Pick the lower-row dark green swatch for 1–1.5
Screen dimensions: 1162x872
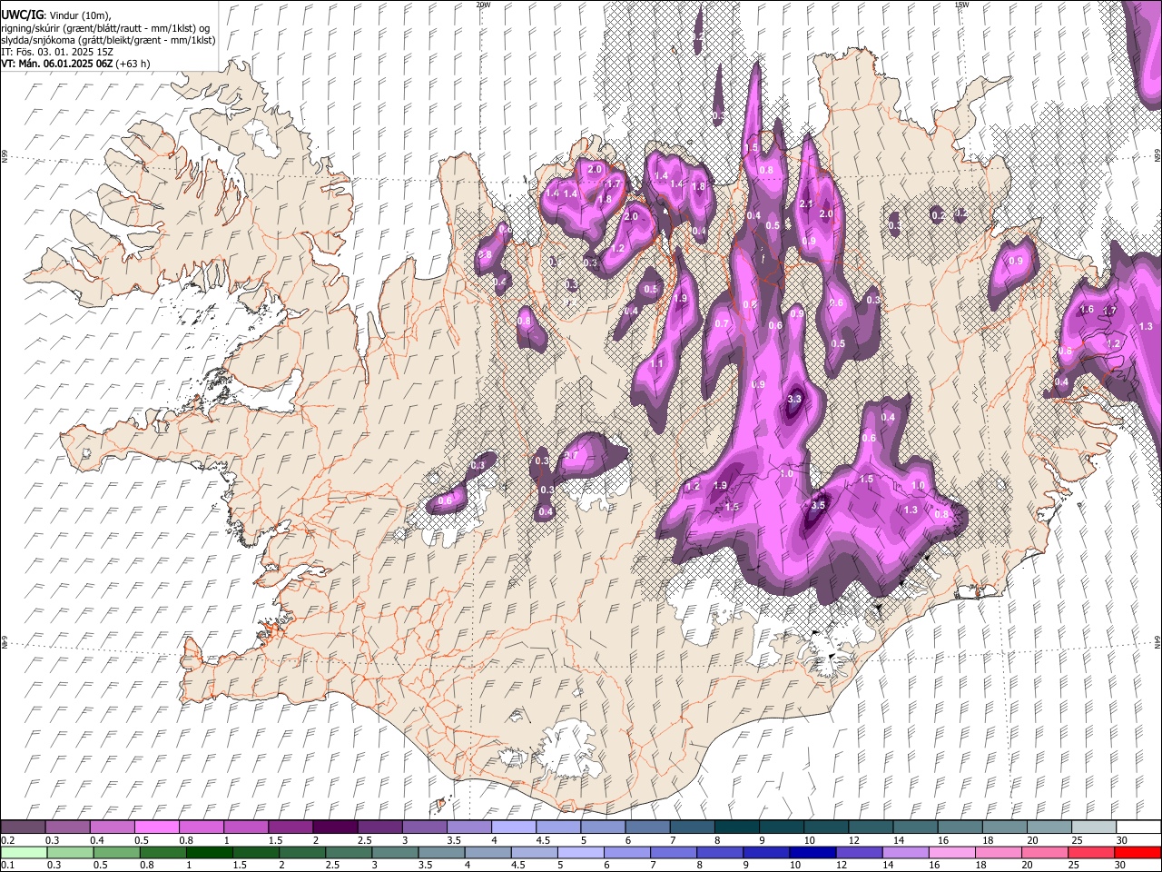coord(208,852)
